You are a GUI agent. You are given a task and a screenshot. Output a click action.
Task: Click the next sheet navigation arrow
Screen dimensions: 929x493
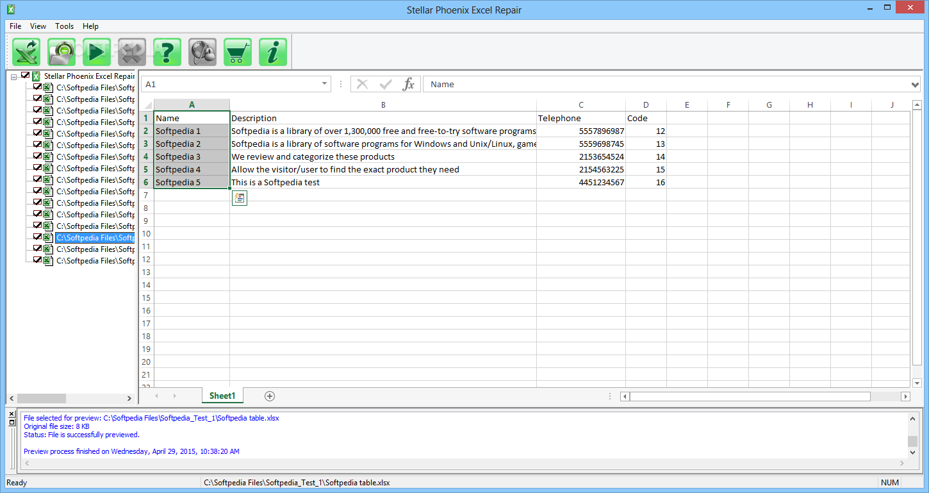click(174, 396)
